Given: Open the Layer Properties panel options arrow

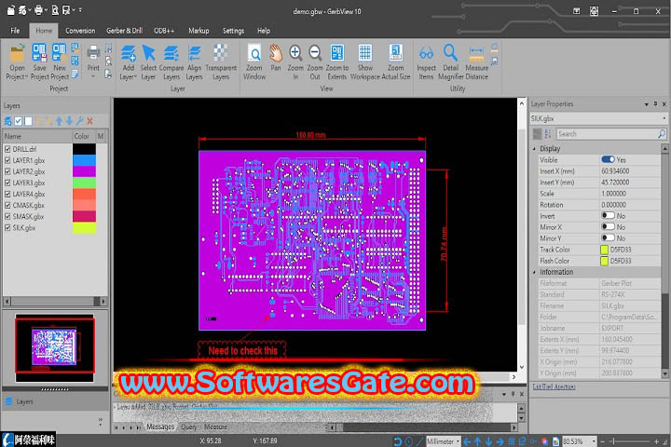Looking at the screenshot, I should pyautogui.click(x=646, y=104).
